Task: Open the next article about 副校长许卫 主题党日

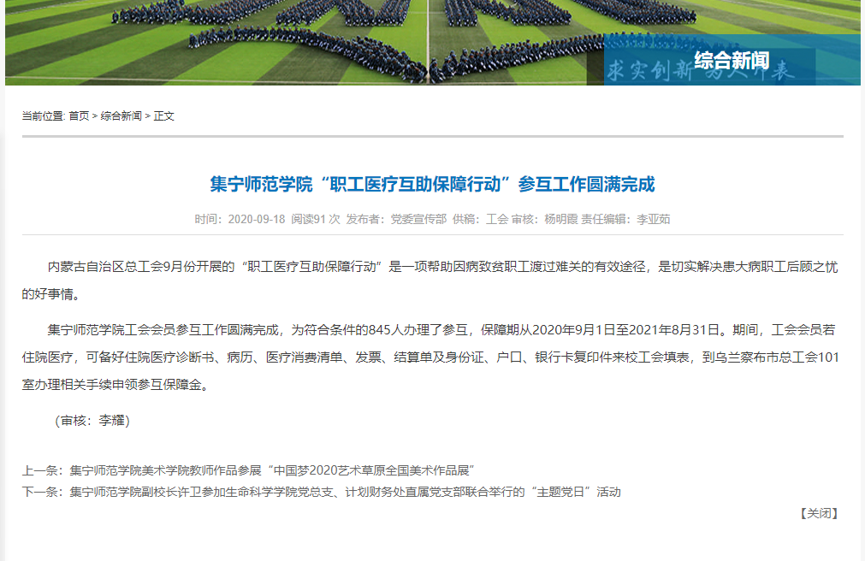Action: (x=345, y=492)
